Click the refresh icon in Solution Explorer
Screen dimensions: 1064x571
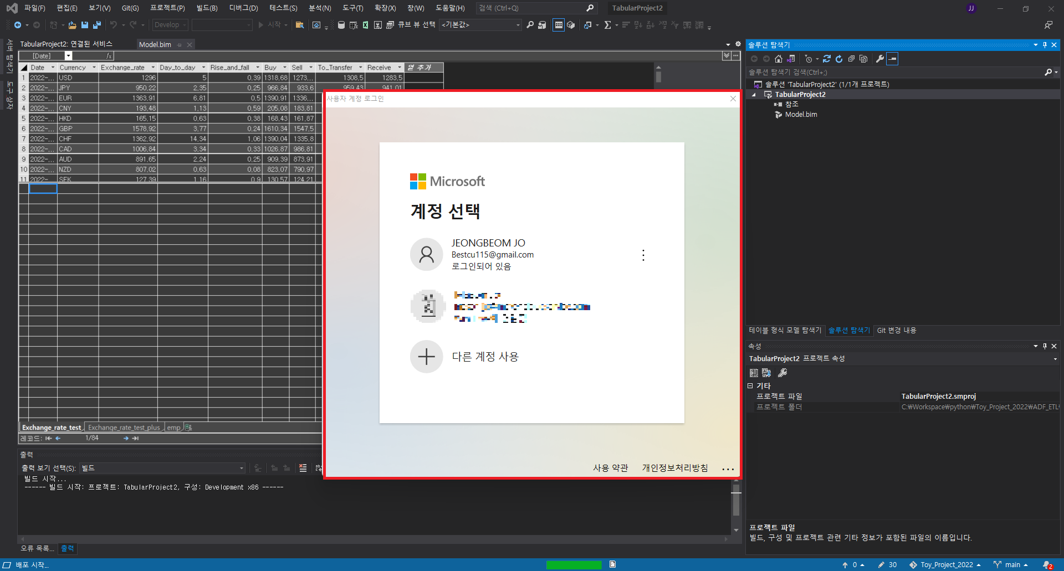pos(839,59)
